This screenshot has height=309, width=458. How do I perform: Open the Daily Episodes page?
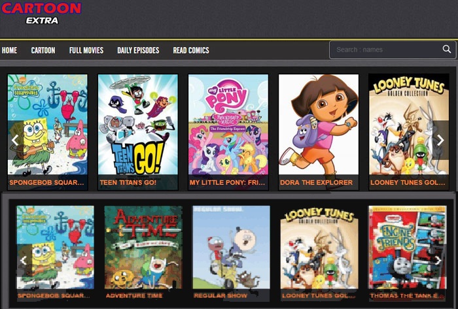(x=138, y=50)
